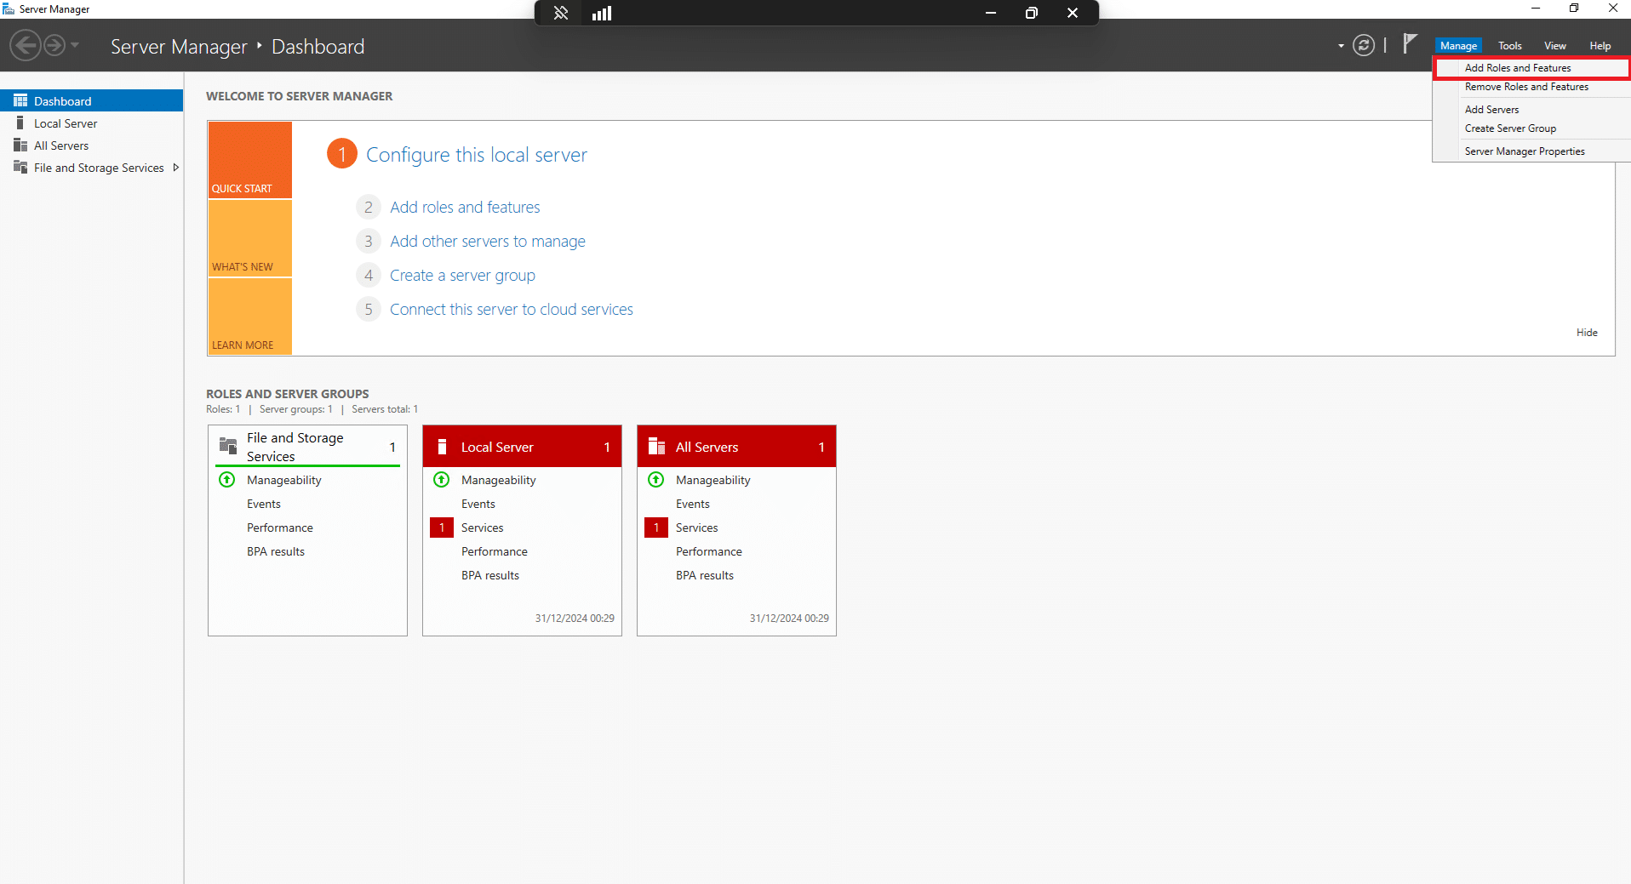This screenshot has height=884, width=1631.
Task: Open Performance in All Servers tile
Action: click(709, 552)
